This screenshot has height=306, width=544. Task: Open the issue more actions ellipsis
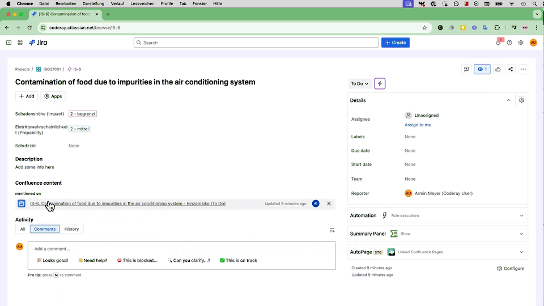click(523, 69)
